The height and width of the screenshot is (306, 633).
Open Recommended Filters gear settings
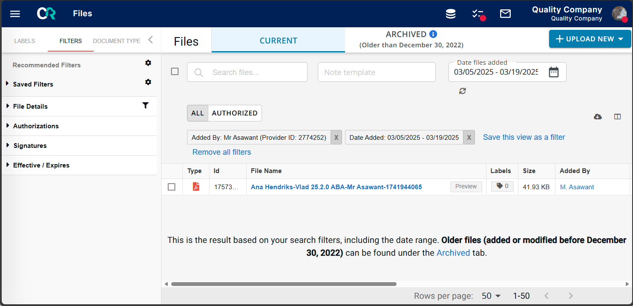coord(148,63)
